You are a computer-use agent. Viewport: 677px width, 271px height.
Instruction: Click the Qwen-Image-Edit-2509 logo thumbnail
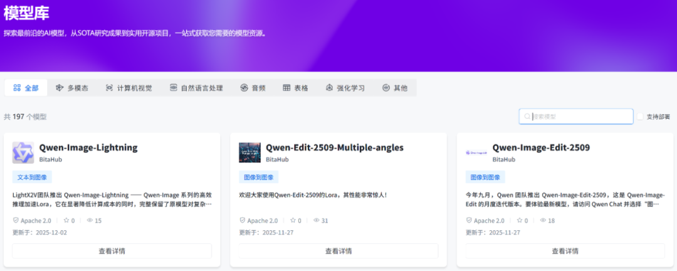476,152
